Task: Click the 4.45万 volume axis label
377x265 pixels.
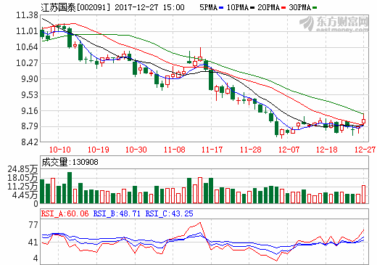Action: coord(25,195)
